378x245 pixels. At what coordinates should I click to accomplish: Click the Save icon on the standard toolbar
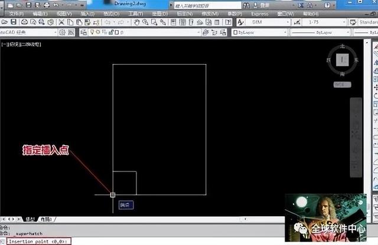[x=14, y=22]
